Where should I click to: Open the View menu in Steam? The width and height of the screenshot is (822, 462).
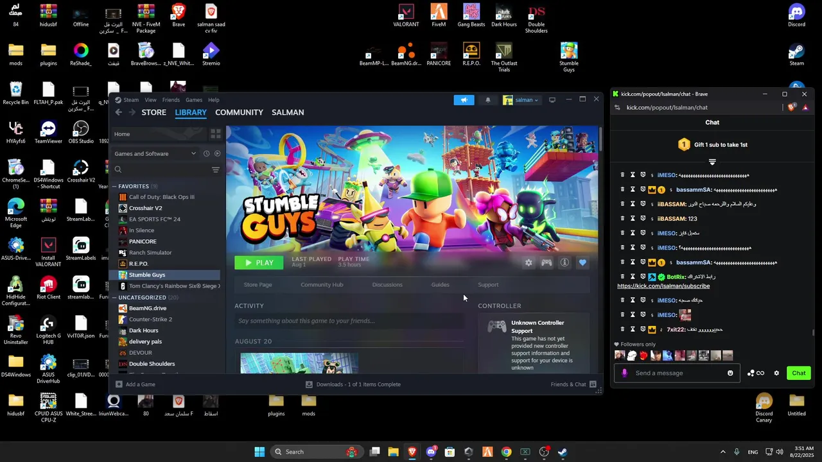coord(150,99)
